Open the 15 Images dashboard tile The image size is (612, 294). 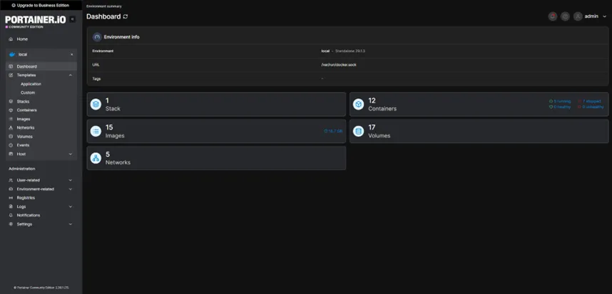pyautogui.click(x=216, y=131)
